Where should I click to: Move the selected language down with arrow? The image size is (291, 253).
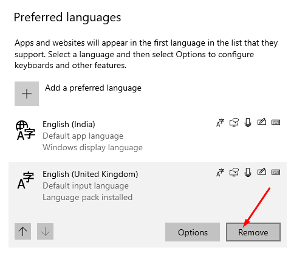tap(45, 231)
